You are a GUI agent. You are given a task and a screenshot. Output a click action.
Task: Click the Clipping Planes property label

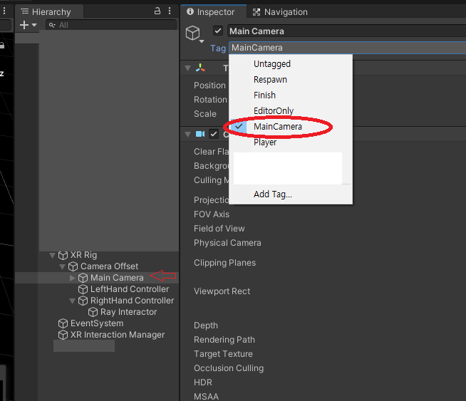point(224,263)
